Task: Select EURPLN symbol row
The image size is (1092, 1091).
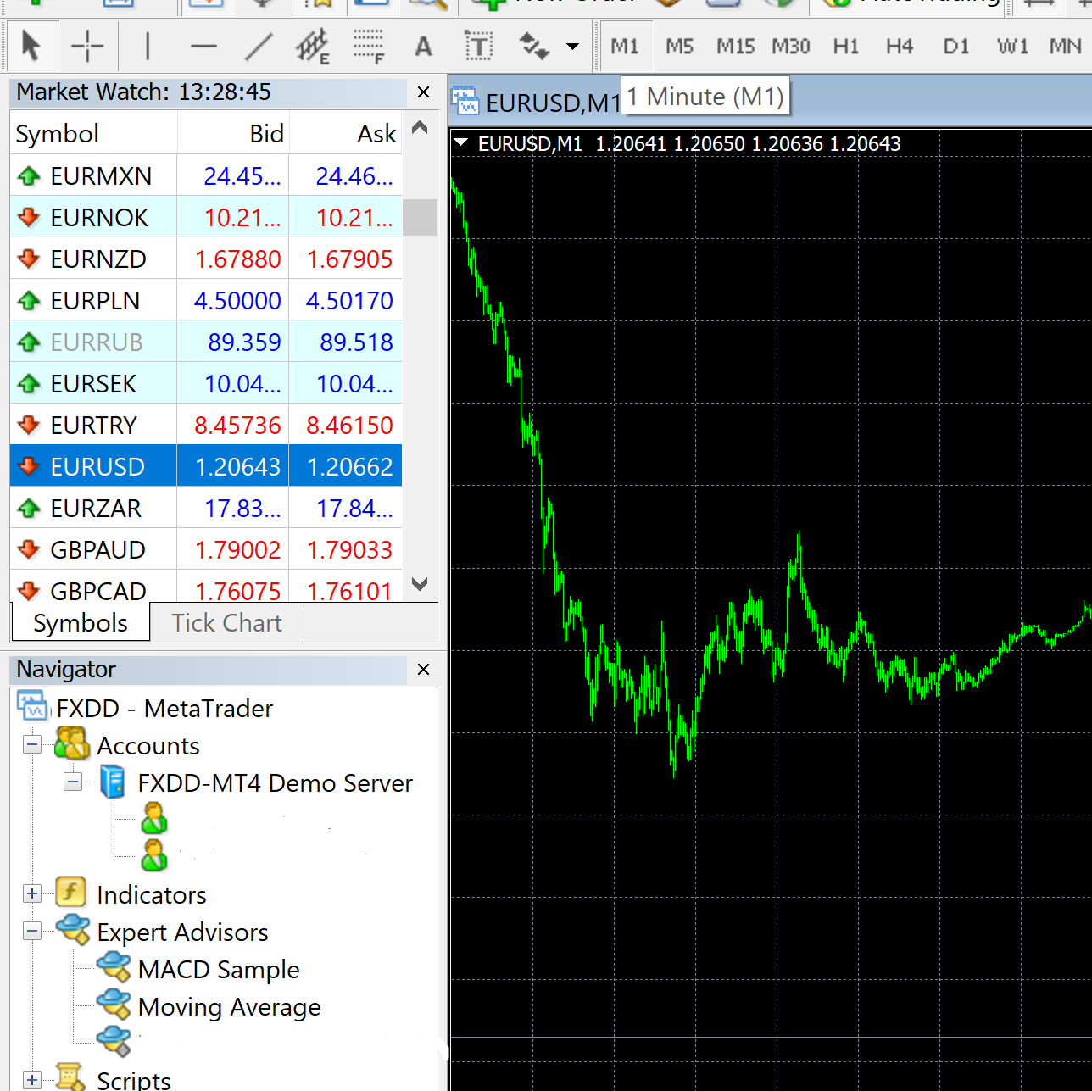Action: click(206, 300)
